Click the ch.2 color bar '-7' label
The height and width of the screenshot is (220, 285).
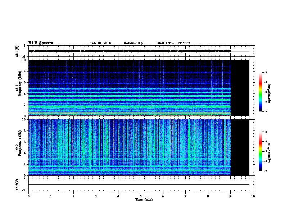point(265,171)
